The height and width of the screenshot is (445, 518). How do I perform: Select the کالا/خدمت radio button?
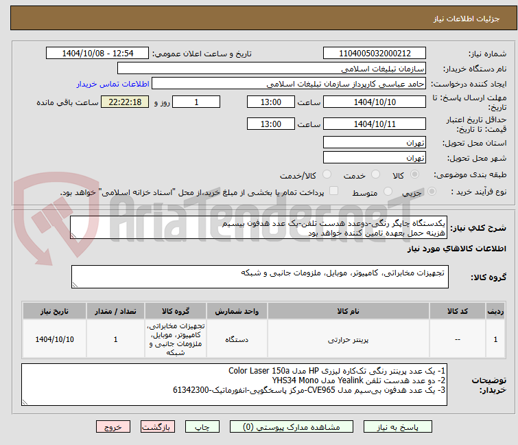[327, 174]
